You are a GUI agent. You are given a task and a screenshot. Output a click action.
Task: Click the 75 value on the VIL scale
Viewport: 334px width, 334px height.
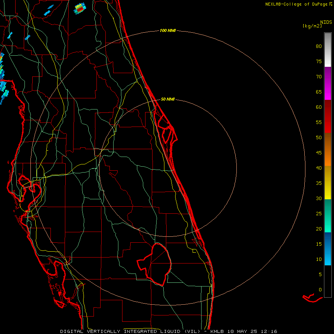tap(319, 61)
